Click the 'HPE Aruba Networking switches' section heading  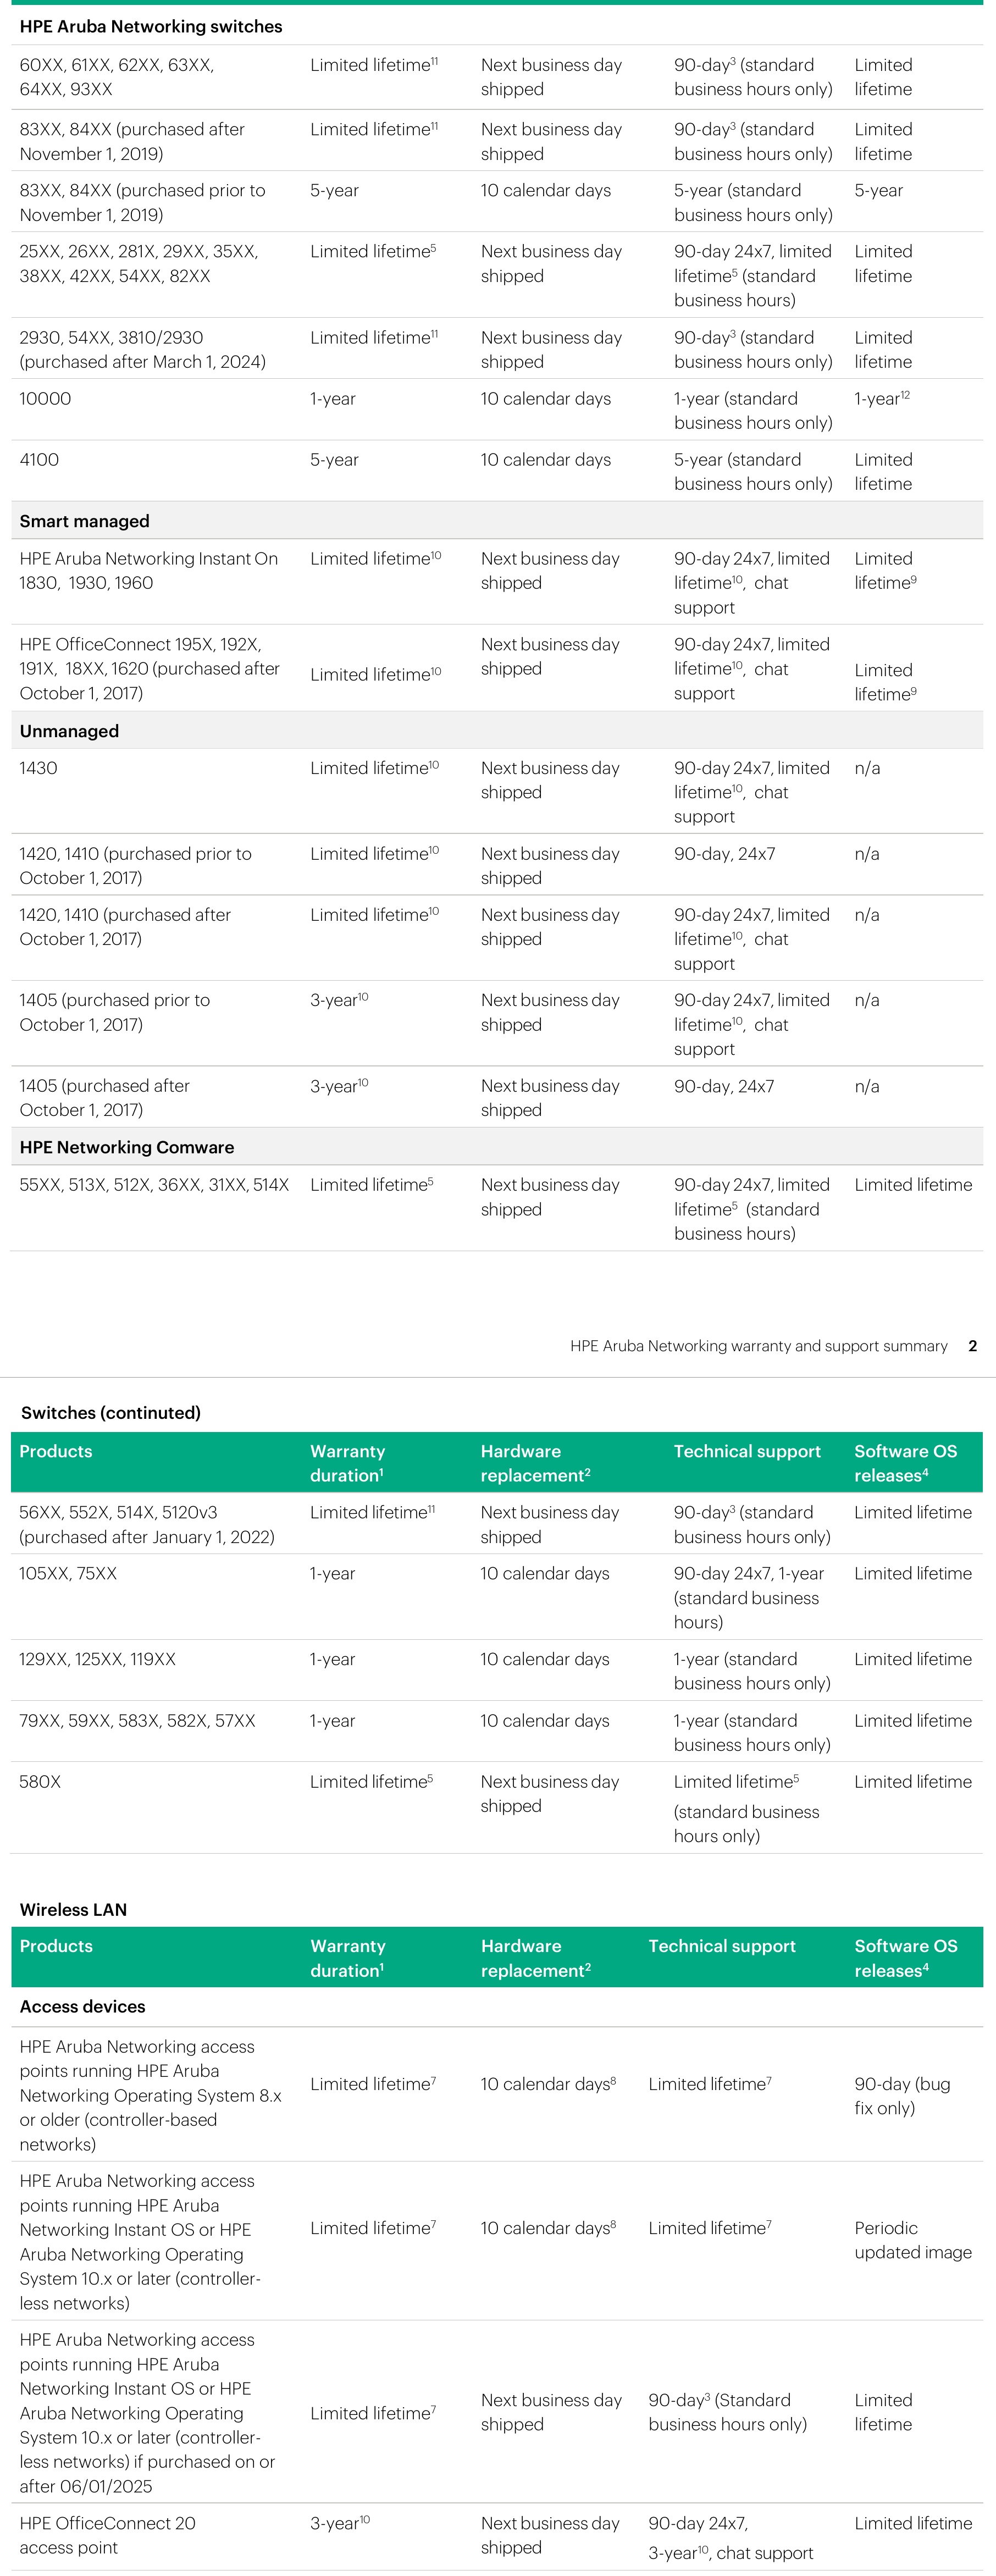pos(151,27)
